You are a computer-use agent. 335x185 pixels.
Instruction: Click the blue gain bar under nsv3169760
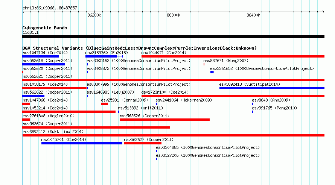[101, 56]
